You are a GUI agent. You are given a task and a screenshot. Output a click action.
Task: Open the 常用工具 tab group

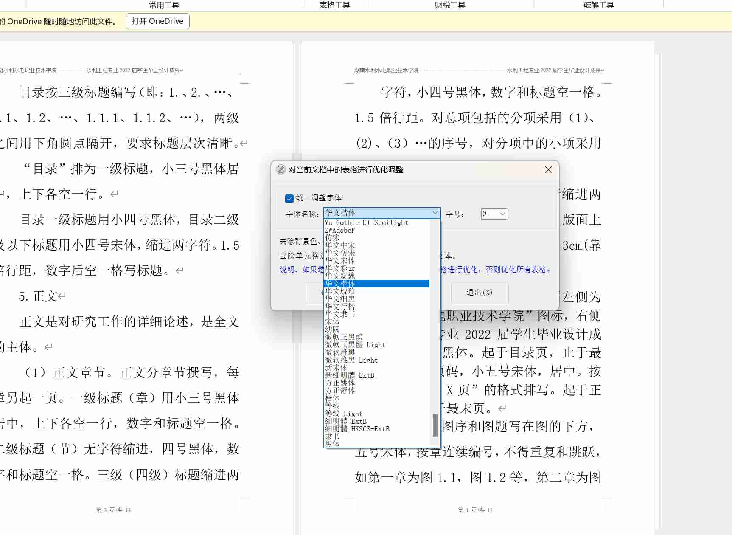164,5
